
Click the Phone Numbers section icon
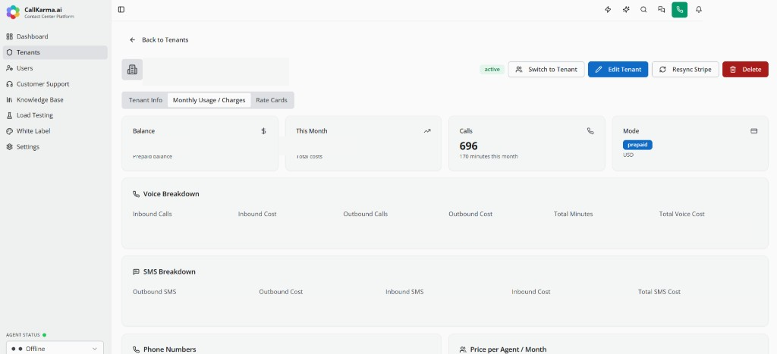(137, 349)
